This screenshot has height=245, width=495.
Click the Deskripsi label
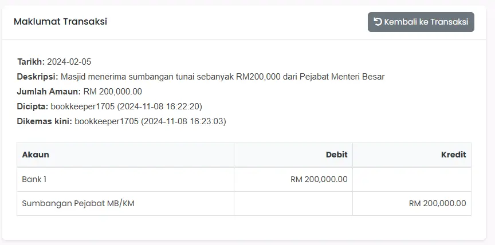pos(38,77)
